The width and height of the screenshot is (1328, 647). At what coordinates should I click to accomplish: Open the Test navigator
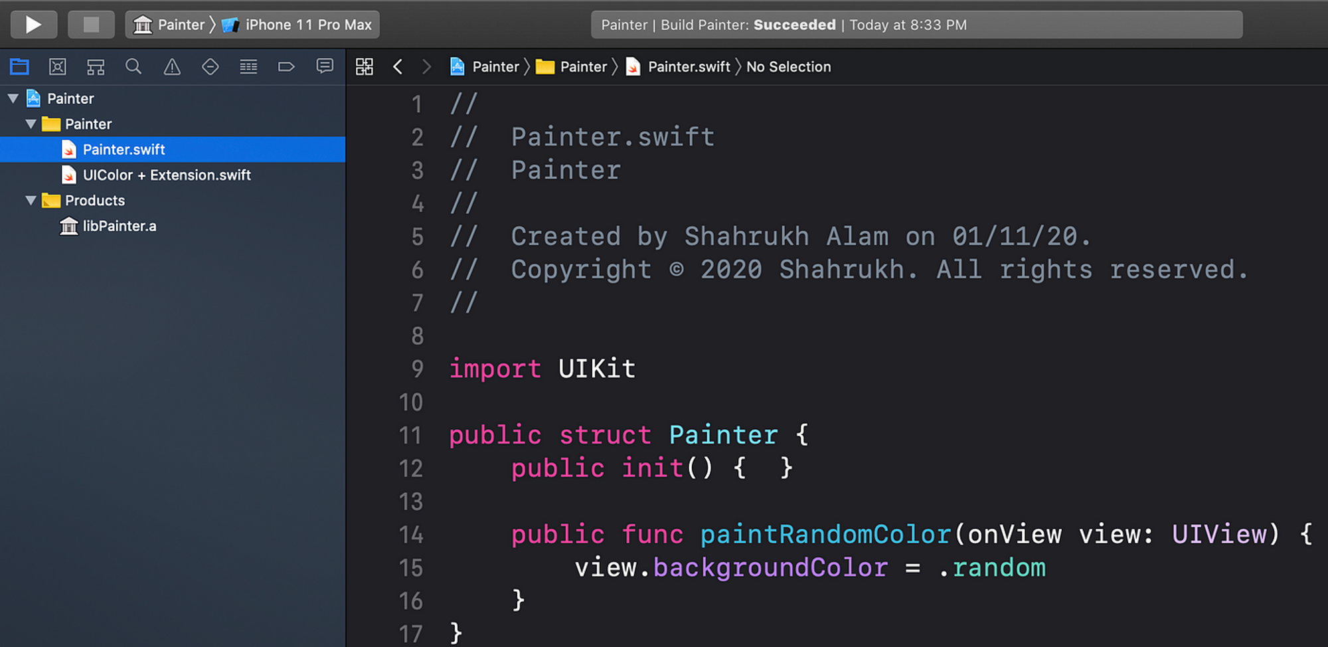[x=210, y=66]
